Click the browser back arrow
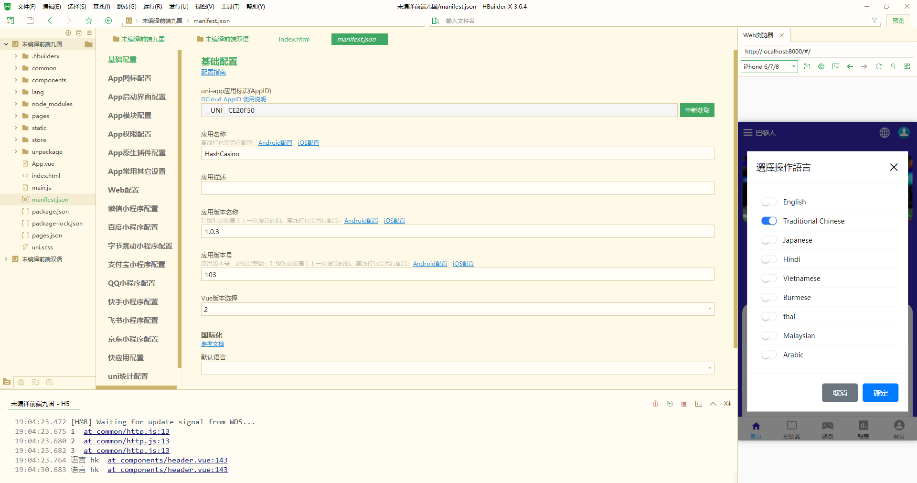Screen dimensions: 917x483 850,66
